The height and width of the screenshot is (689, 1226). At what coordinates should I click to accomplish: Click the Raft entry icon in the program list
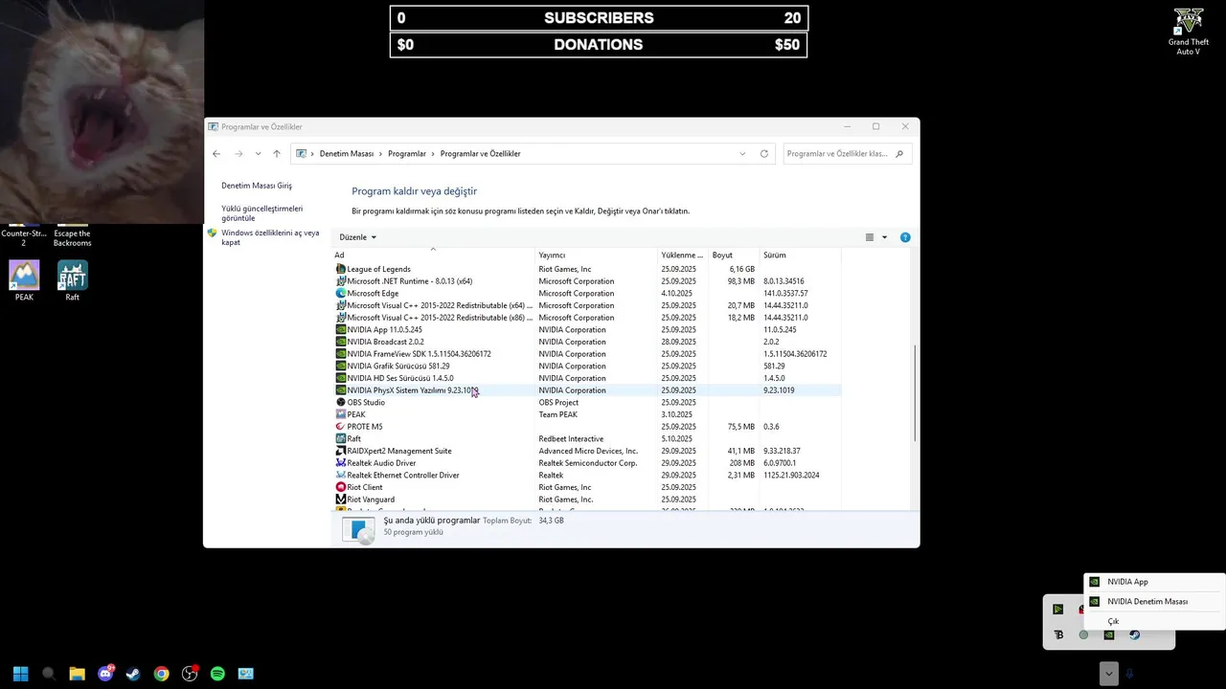[x=341, y=439]
